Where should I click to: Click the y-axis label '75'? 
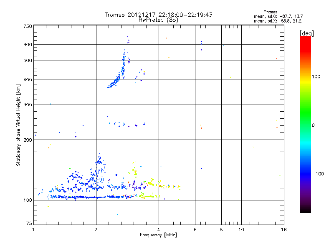29,223
